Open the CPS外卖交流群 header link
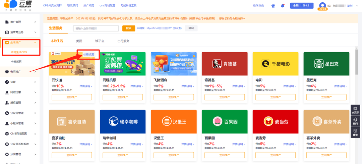The height and width of the screenshot is (164, 362). tap(53, 5)
